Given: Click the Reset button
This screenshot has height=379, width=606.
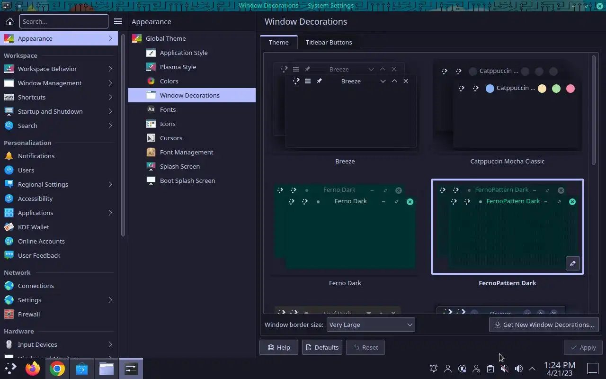Looking at the screenshot, I should tap(365, 347).
